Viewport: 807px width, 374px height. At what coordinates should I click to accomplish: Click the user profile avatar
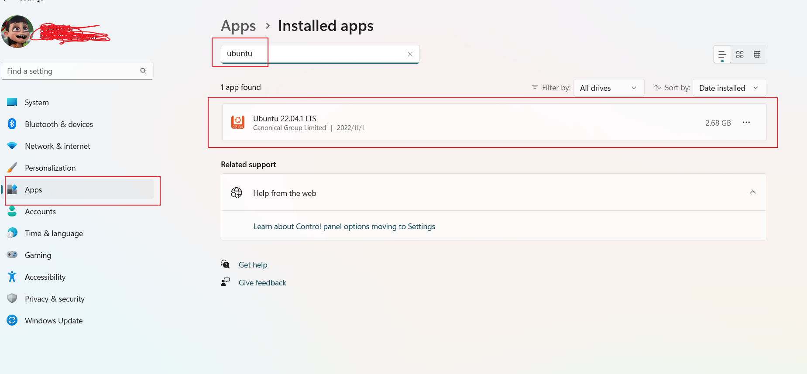(x=17, y=31)
